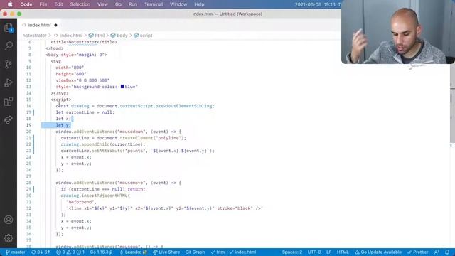Click notestrator in breadcrumb
455x256 pixels.
35,36
